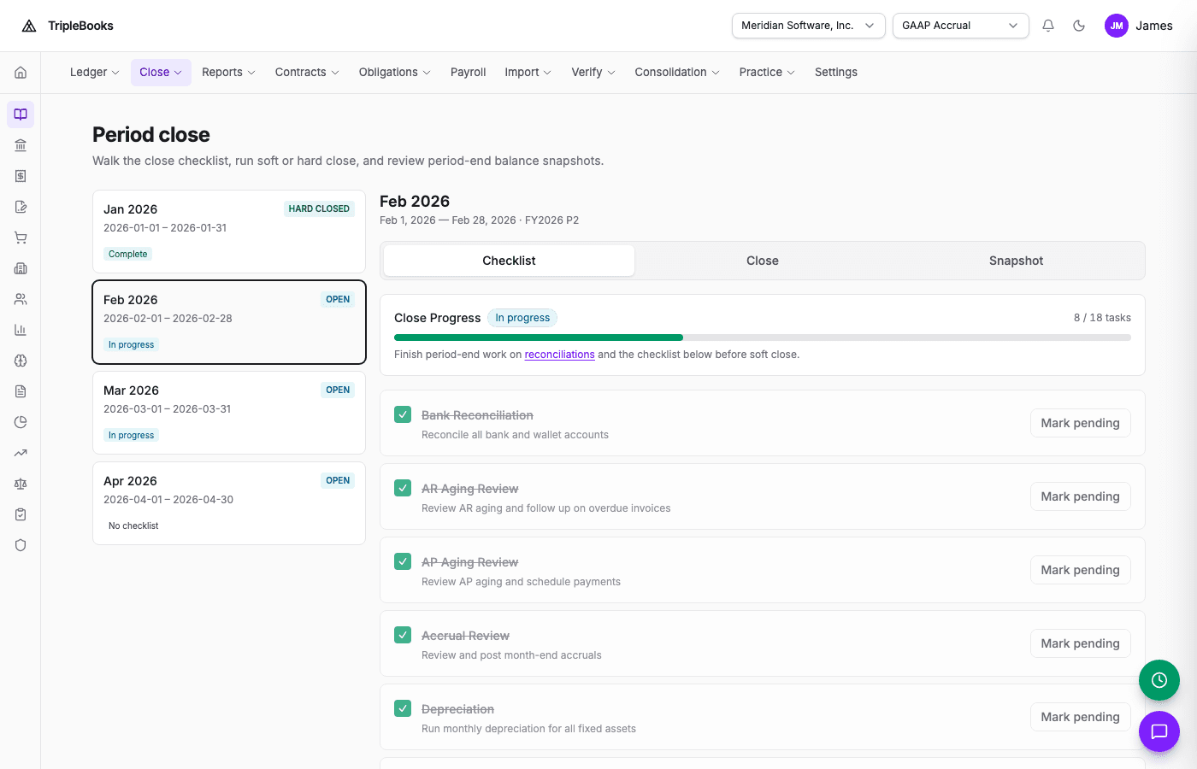The image size is (1197, 769).
Task: Open the office building sidebar icon
Action: pos(21,268)
